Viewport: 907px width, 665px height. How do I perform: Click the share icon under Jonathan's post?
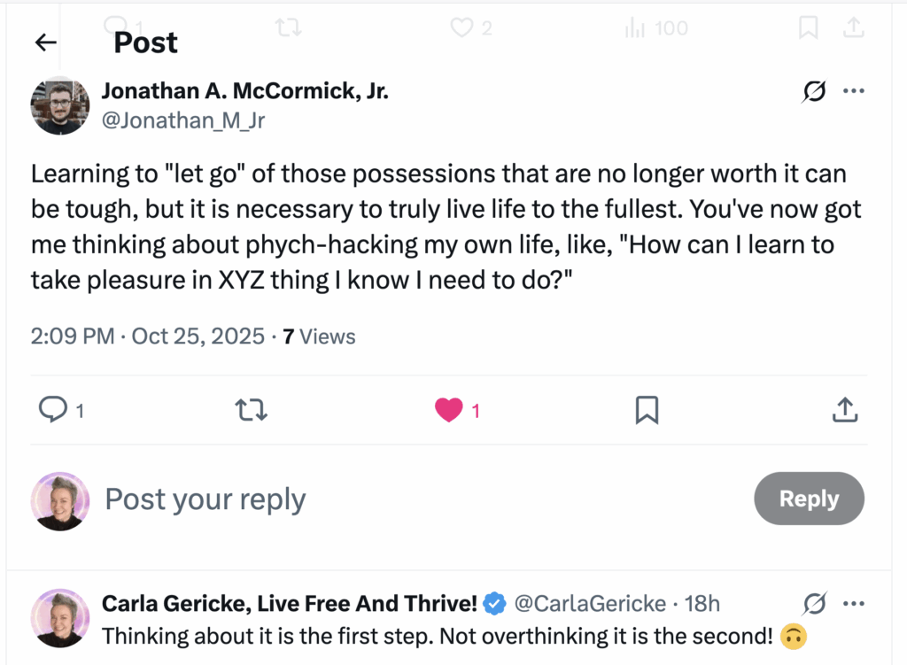click(845, 409)
